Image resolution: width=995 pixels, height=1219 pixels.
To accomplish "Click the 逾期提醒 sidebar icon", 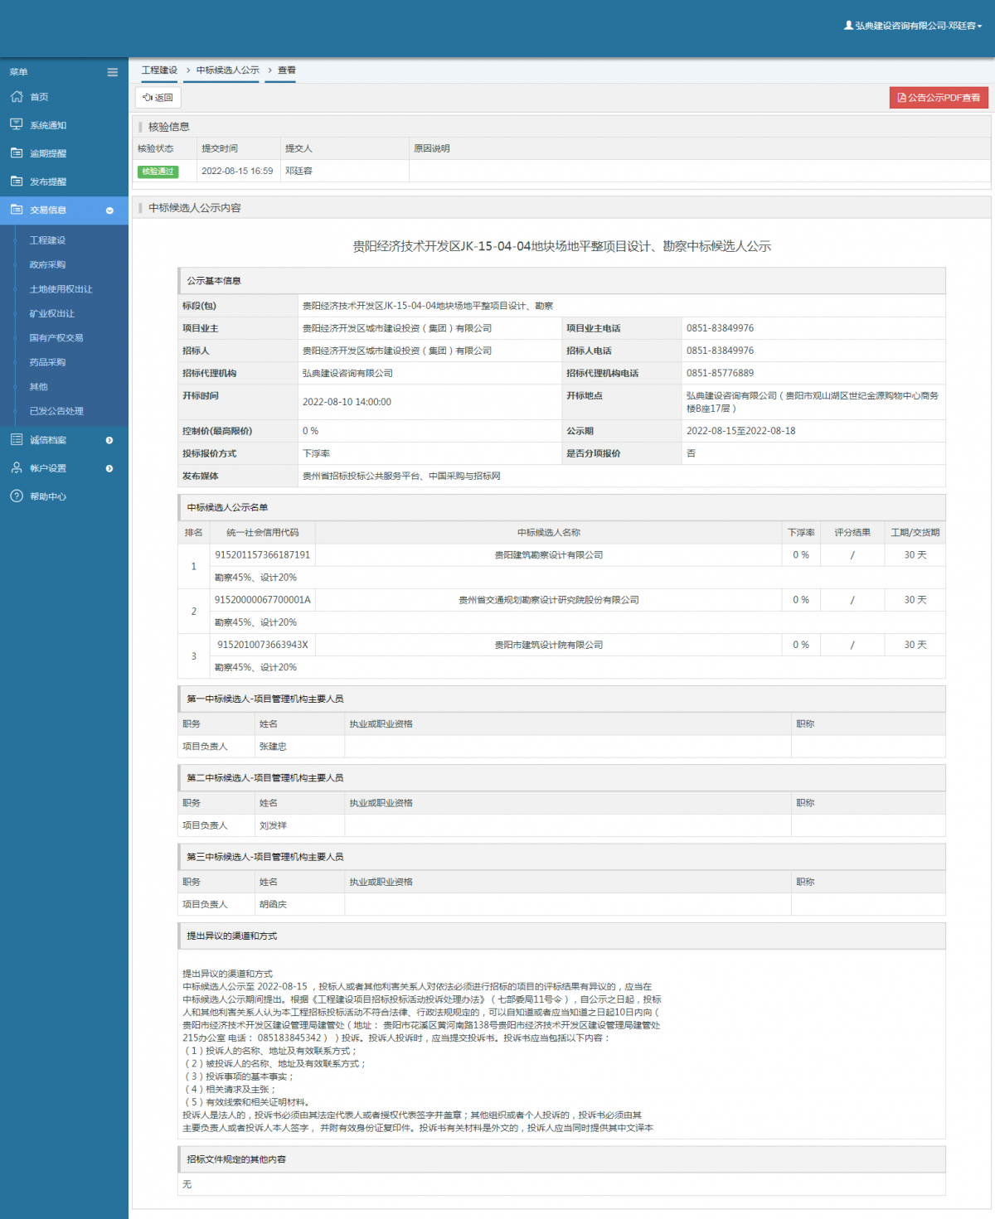I will pyautogui.click(x=17, y=152).
